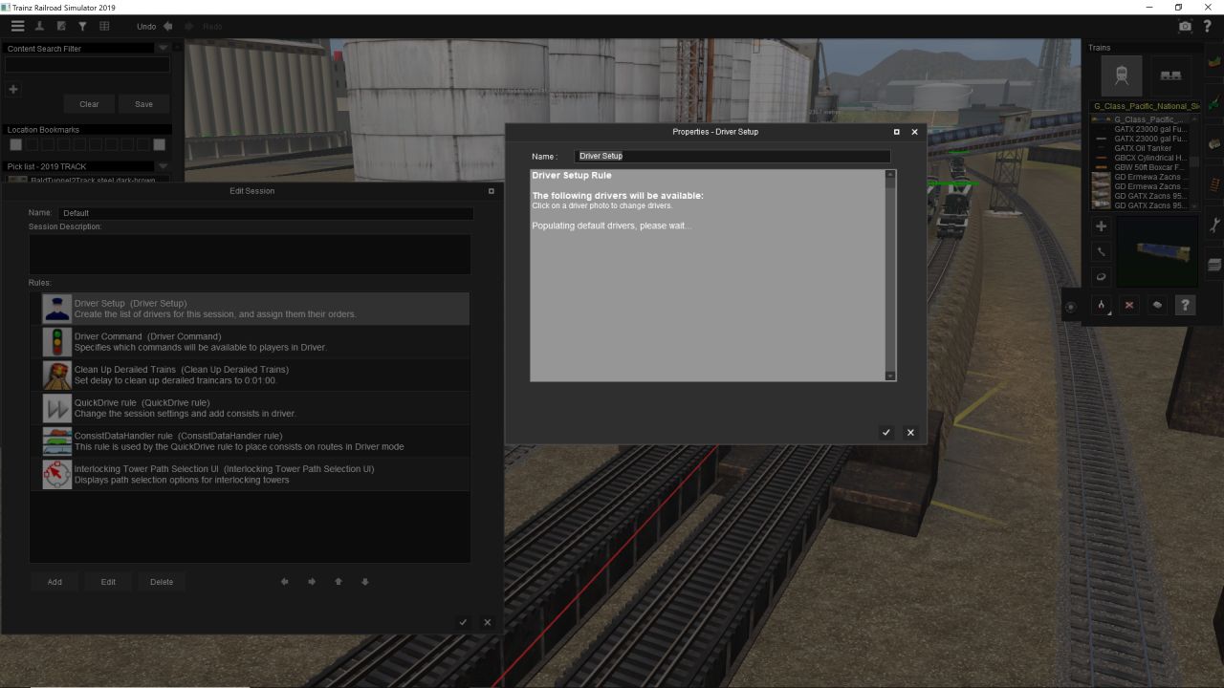
Task: Click the Content Search Filter text field
Action: pos(87,65)
